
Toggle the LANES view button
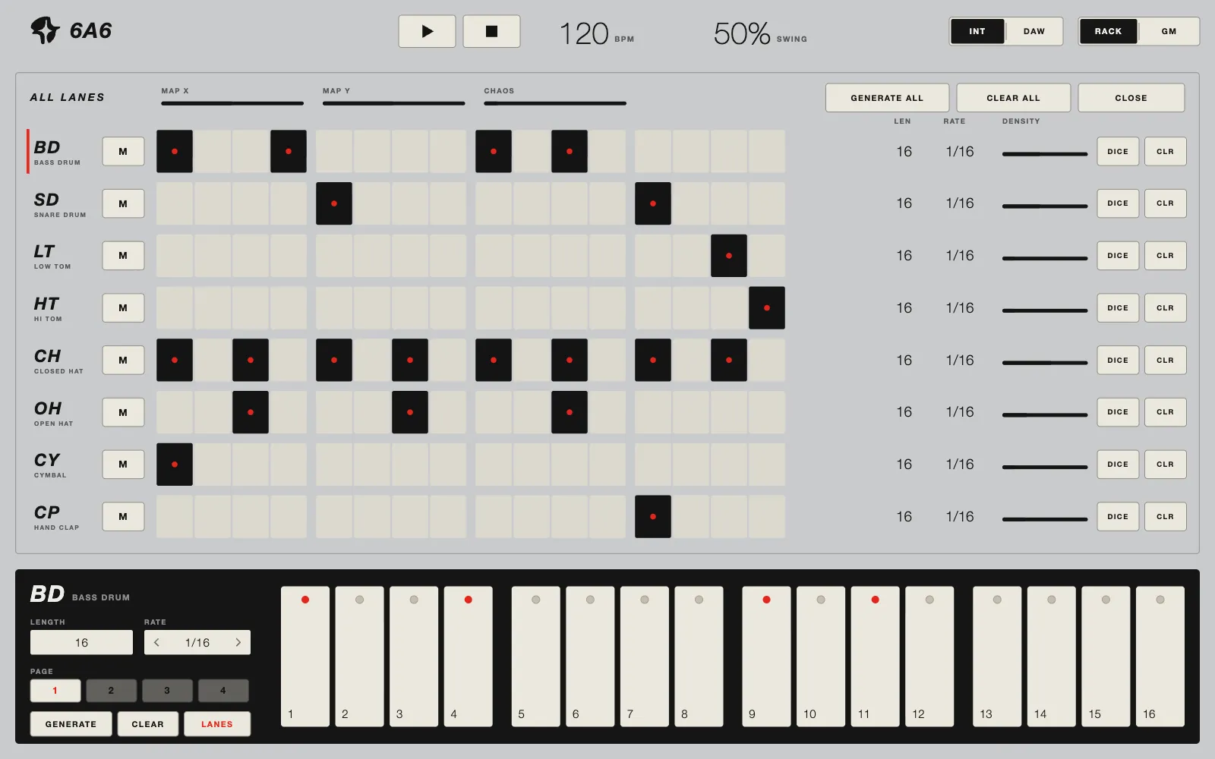click(217, 724)
